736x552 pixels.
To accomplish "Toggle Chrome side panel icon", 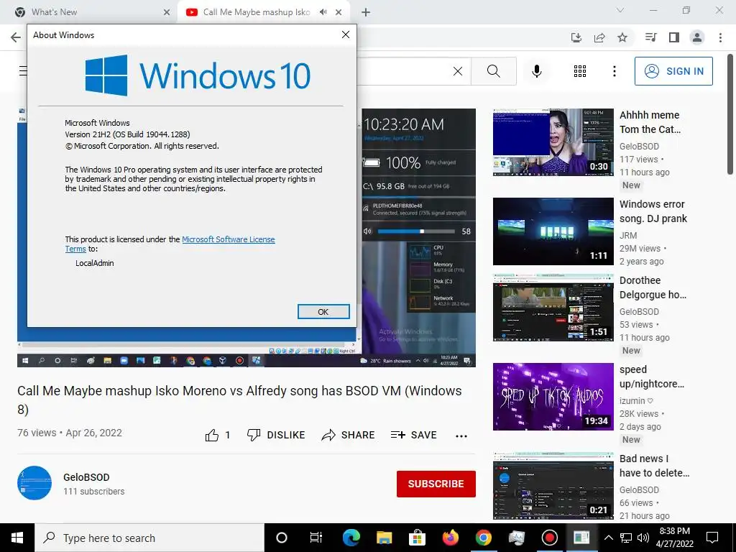I will pos(674,37).
